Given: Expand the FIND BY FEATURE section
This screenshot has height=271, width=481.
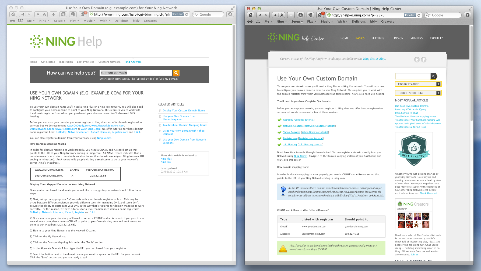Looking at the screenshot, I should tap(418, 84).
